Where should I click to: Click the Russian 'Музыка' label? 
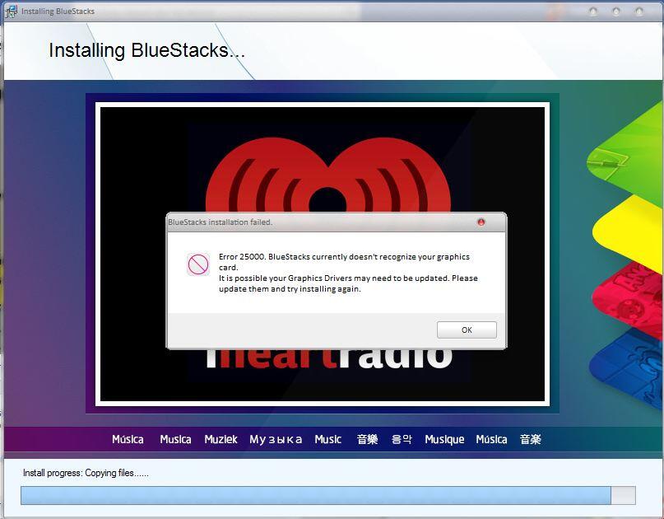click(276, 439)
